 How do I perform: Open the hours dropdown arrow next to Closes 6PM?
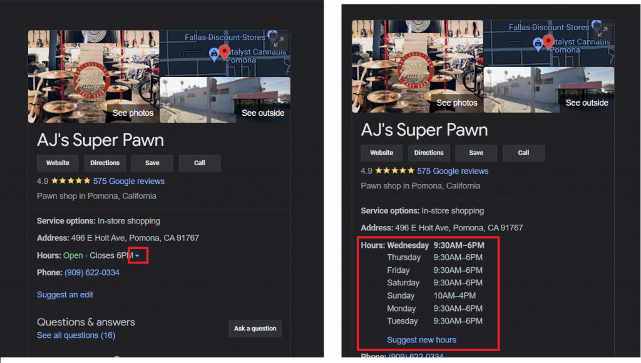point(138,255)
